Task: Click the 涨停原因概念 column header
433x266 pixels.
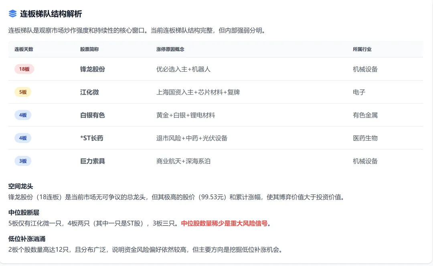Action: click(x=170, y=49)
